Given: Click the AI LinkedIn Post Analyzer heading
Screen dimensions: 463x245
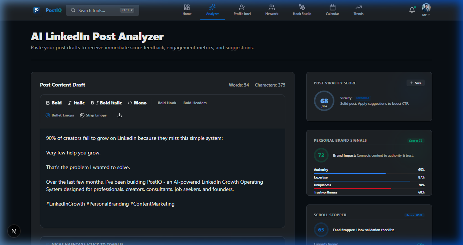Looking at the screenshot, I should [97, 37].
